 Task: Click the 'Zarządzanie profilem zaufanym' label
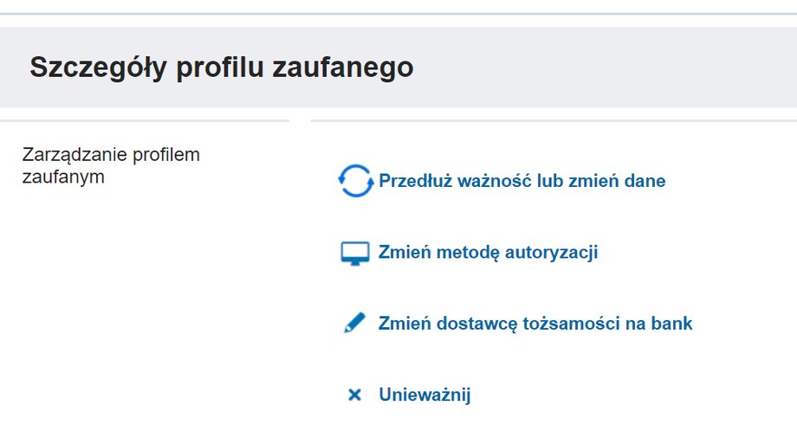tap(111, 165)
